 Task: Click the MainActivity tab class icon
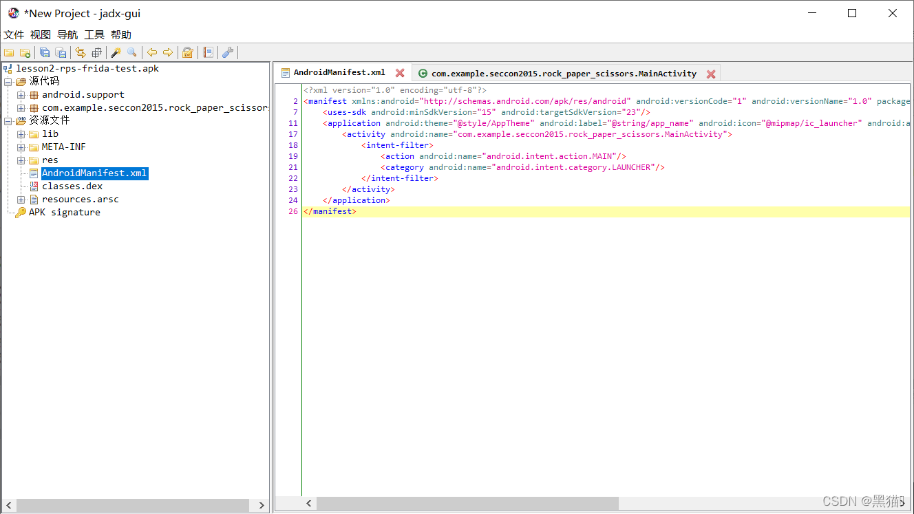423,74
